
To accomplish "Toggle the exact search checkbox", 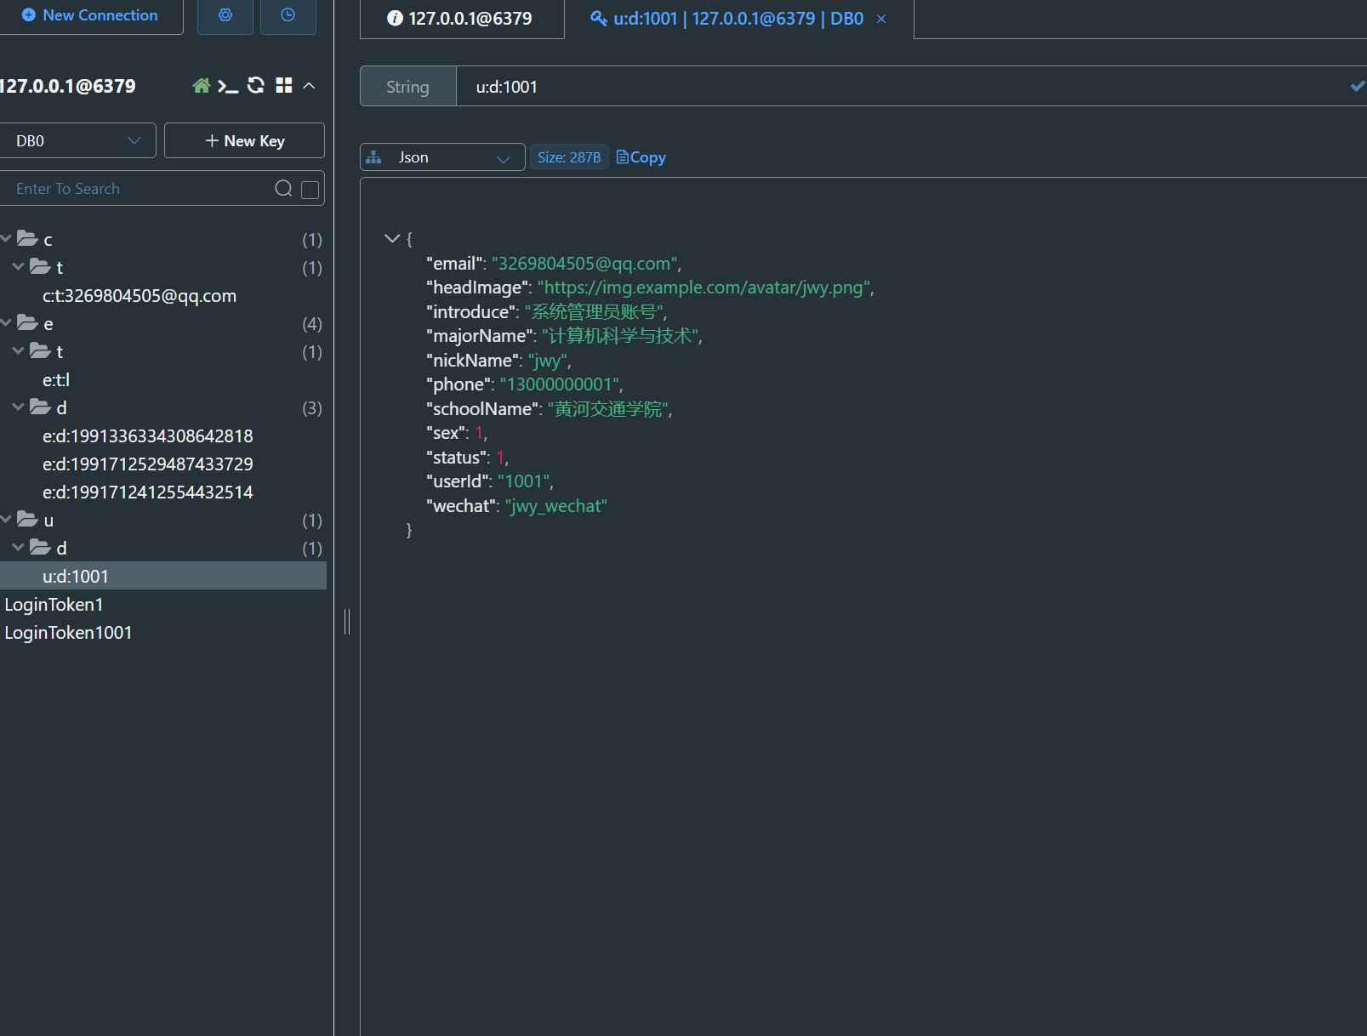I will pyautogui.click(x=310, y=190).
